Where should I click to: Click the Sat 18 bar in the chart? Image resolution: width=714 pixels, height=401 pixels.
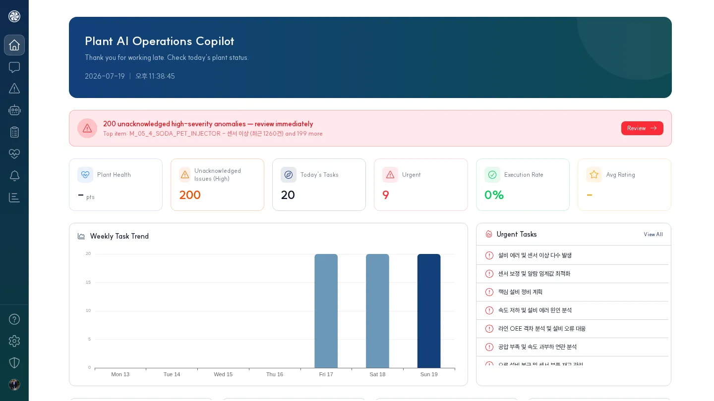click(x=377, y=311)
